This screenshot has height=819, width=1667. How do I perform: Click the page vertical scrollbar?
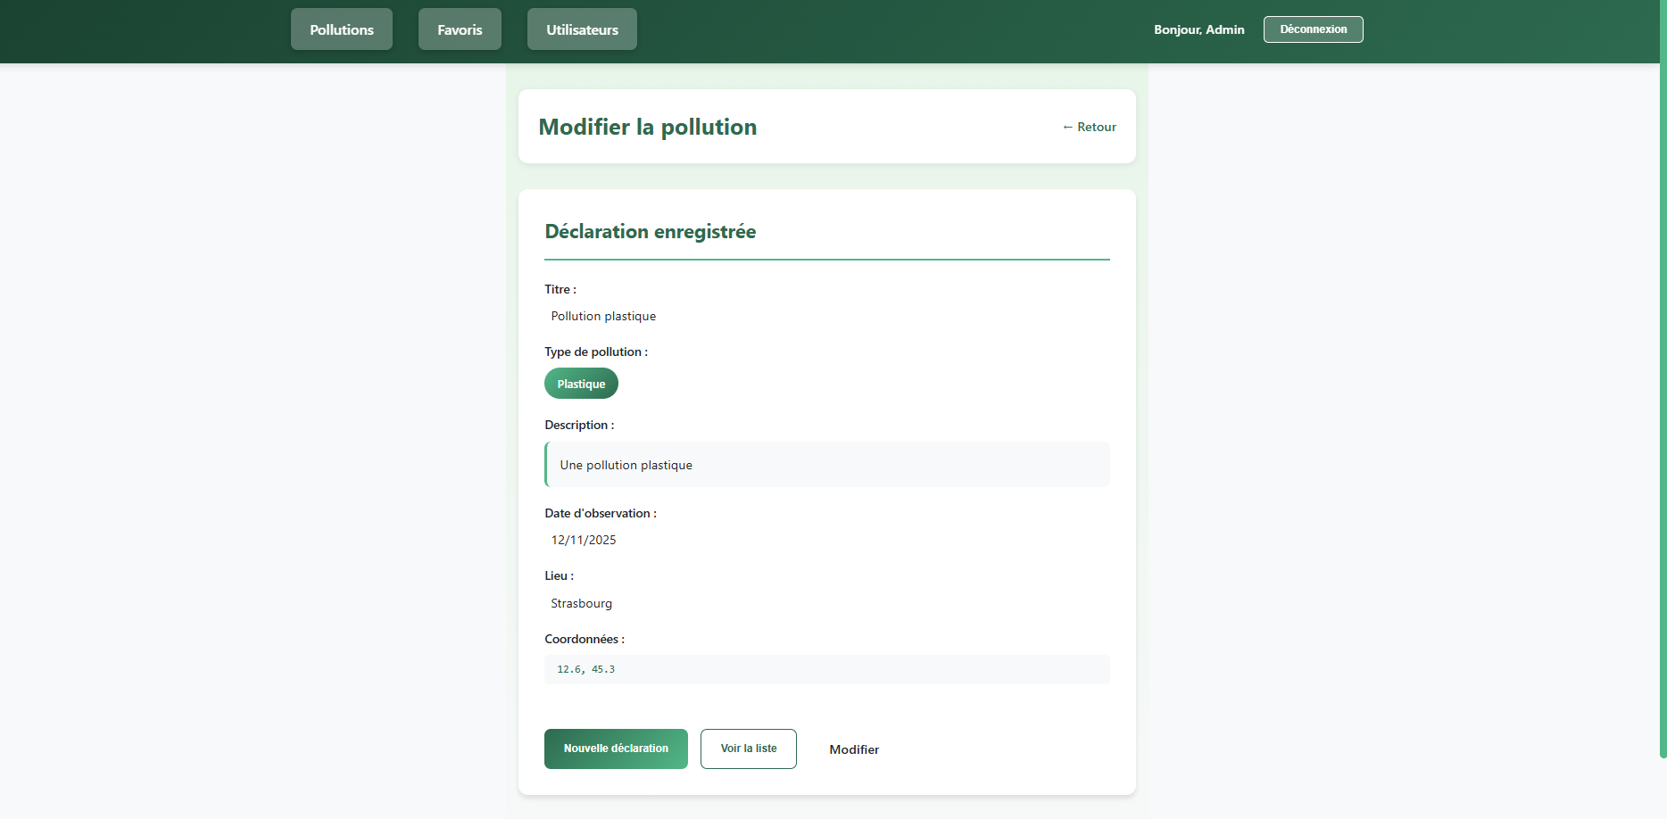point(1663,379)
